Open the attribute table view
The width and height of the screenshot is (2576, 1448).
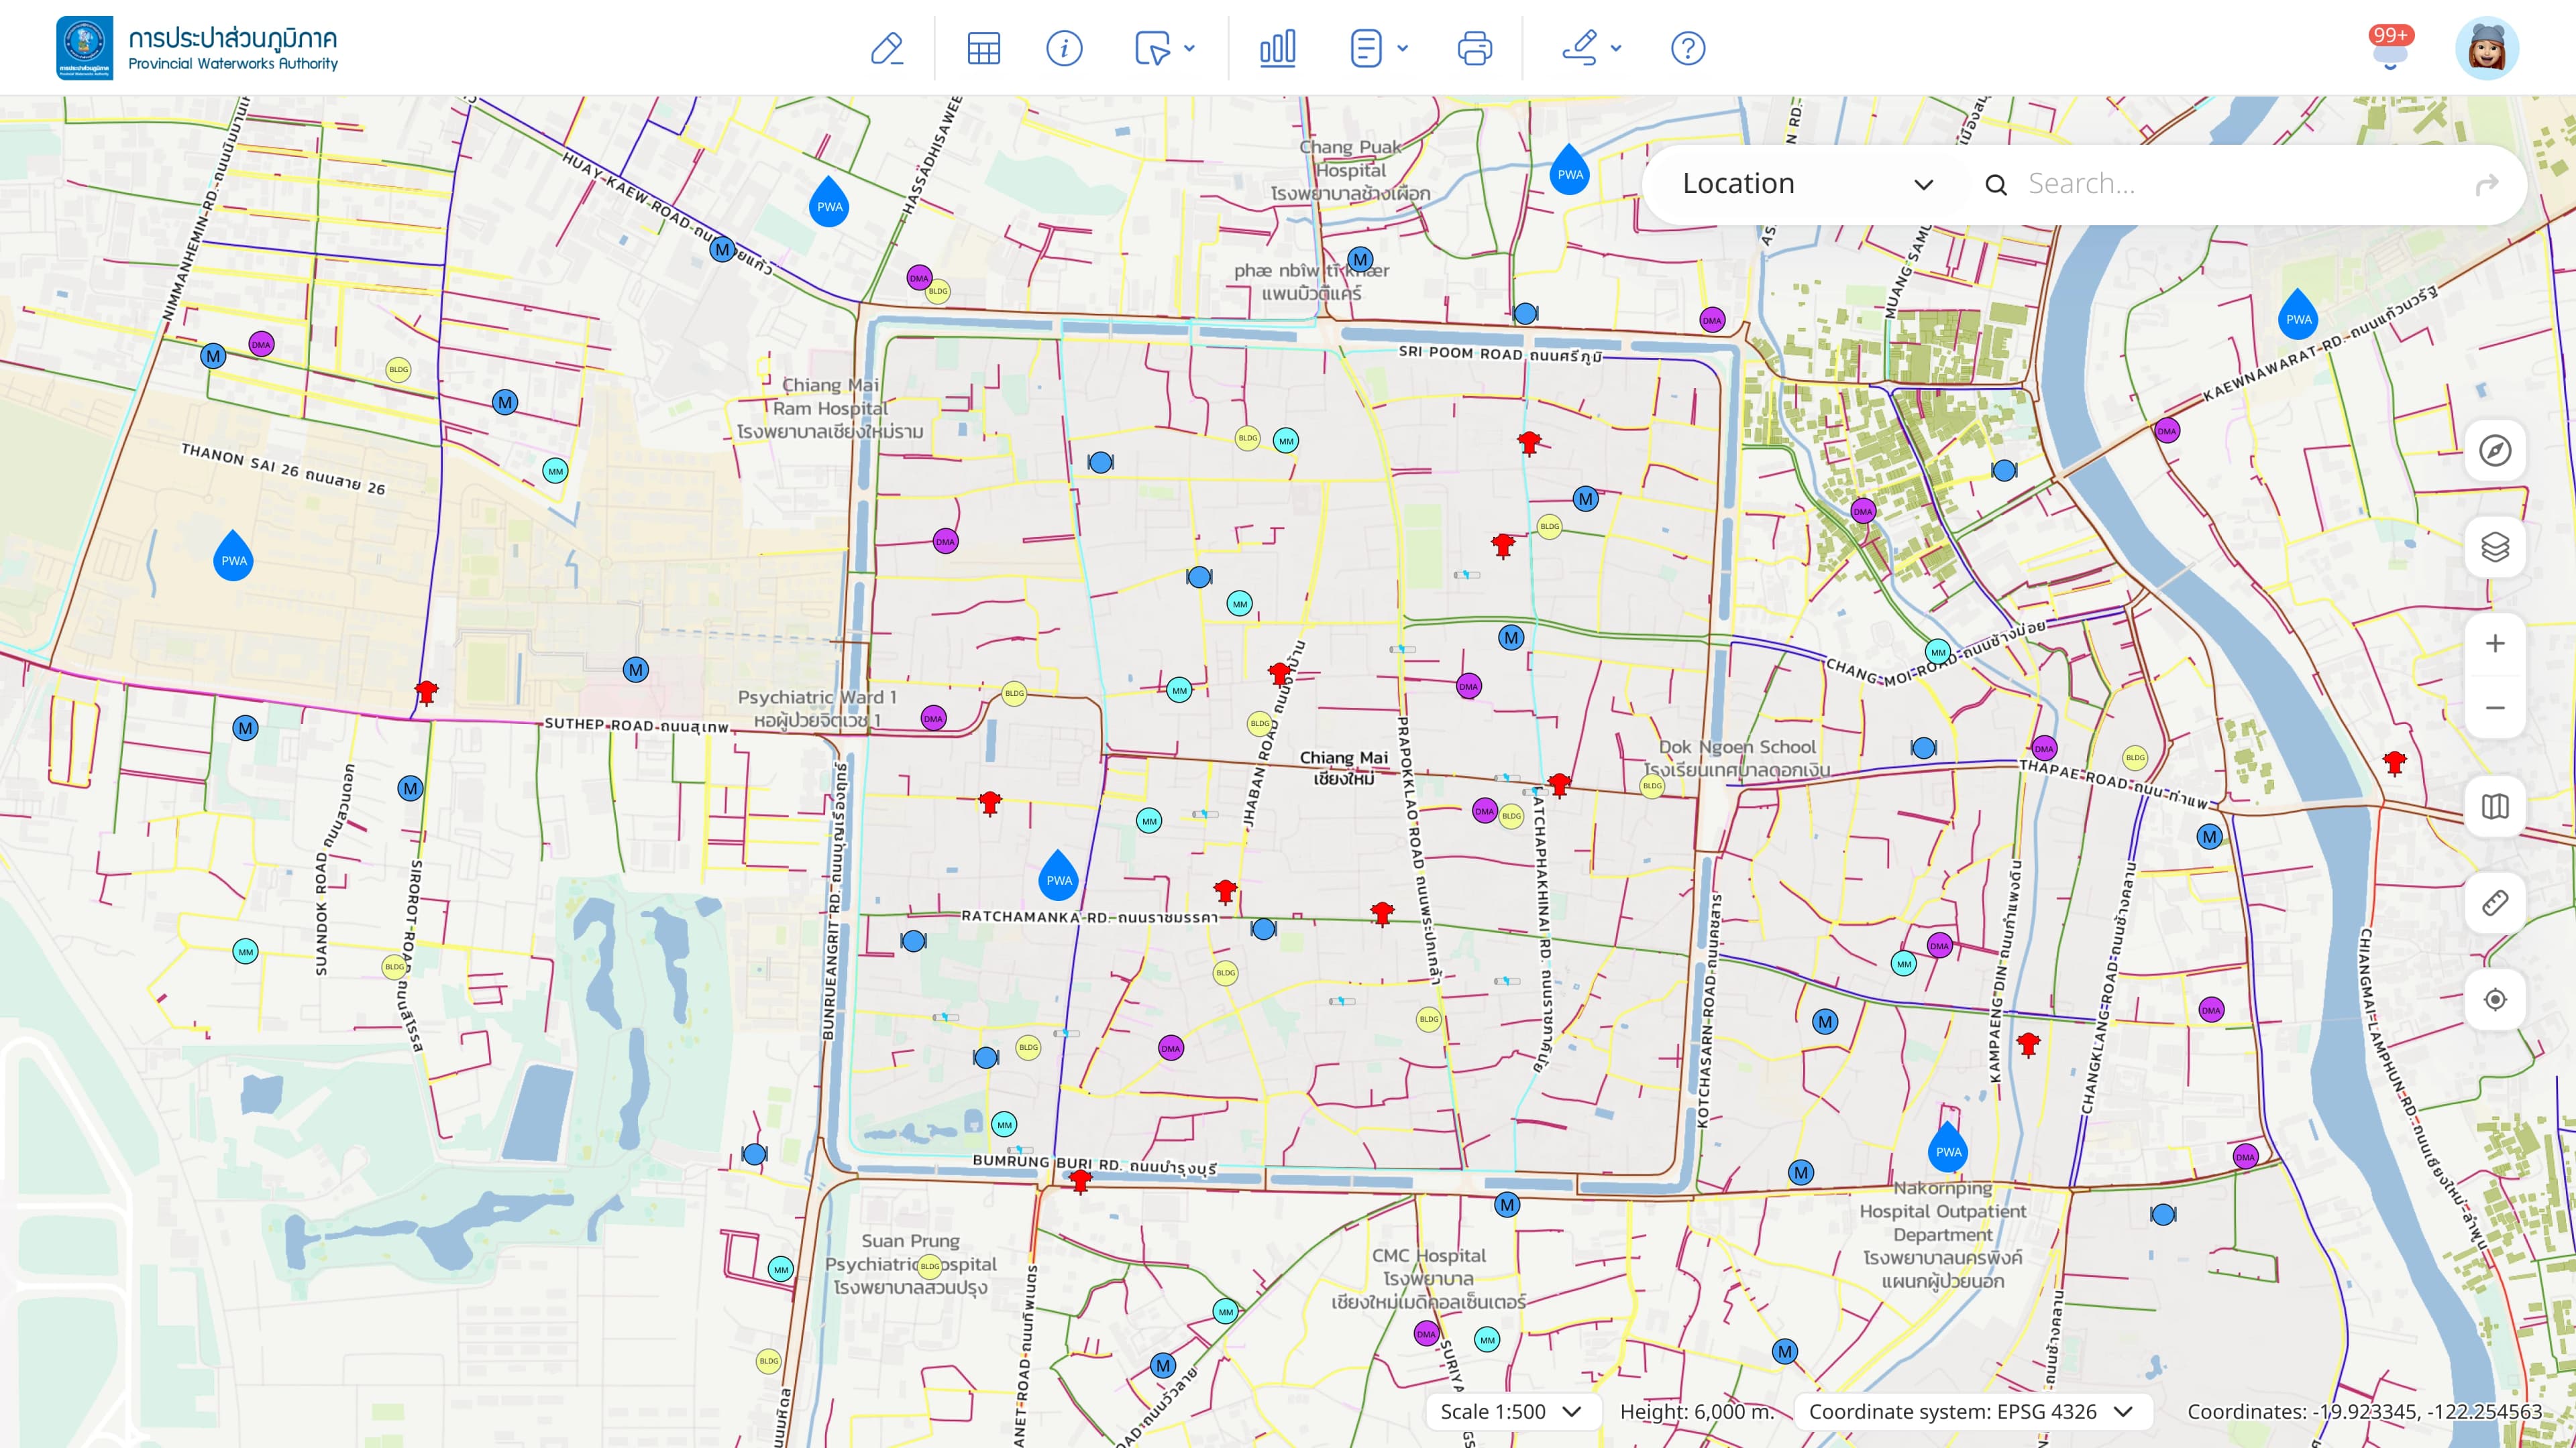tap(983, 48)
